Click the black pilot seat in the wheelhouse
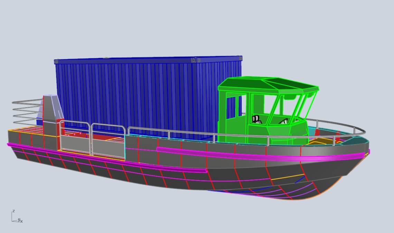The width and height of the screenshot is (394, 233). click(x=256, y=119)
